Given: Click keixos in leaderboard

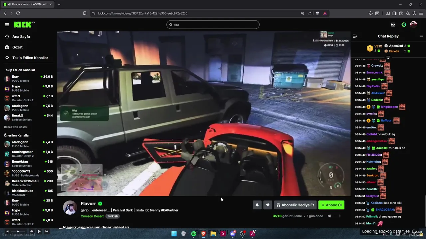Looking at the screenshot, I should [x=394, y=51].
